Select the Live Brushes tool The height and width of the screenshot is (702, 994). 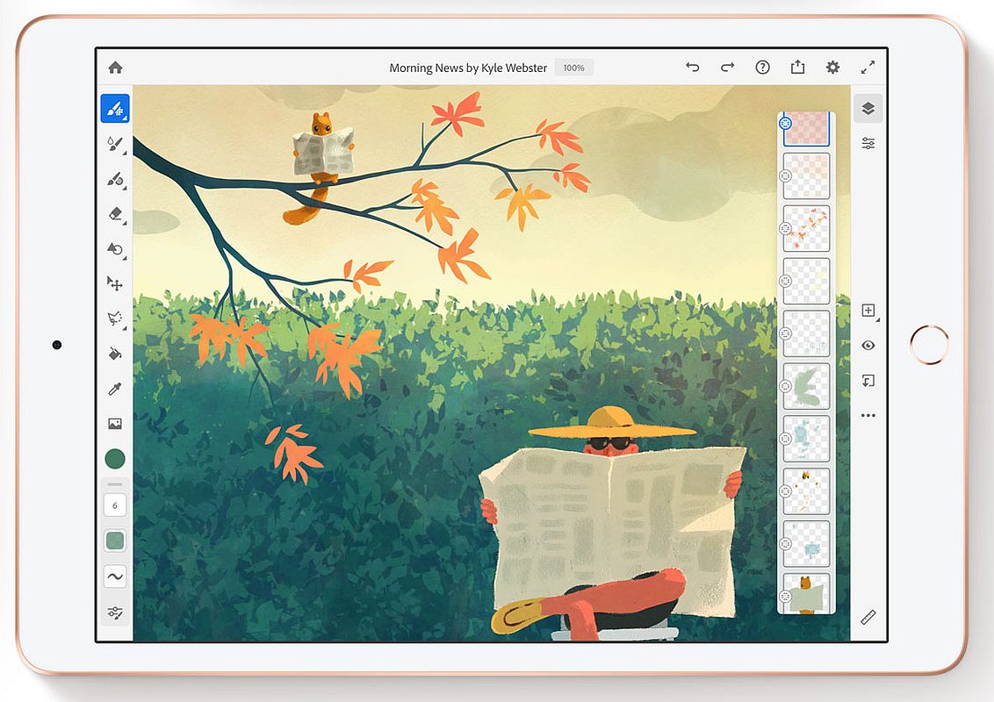coord(115,144)
